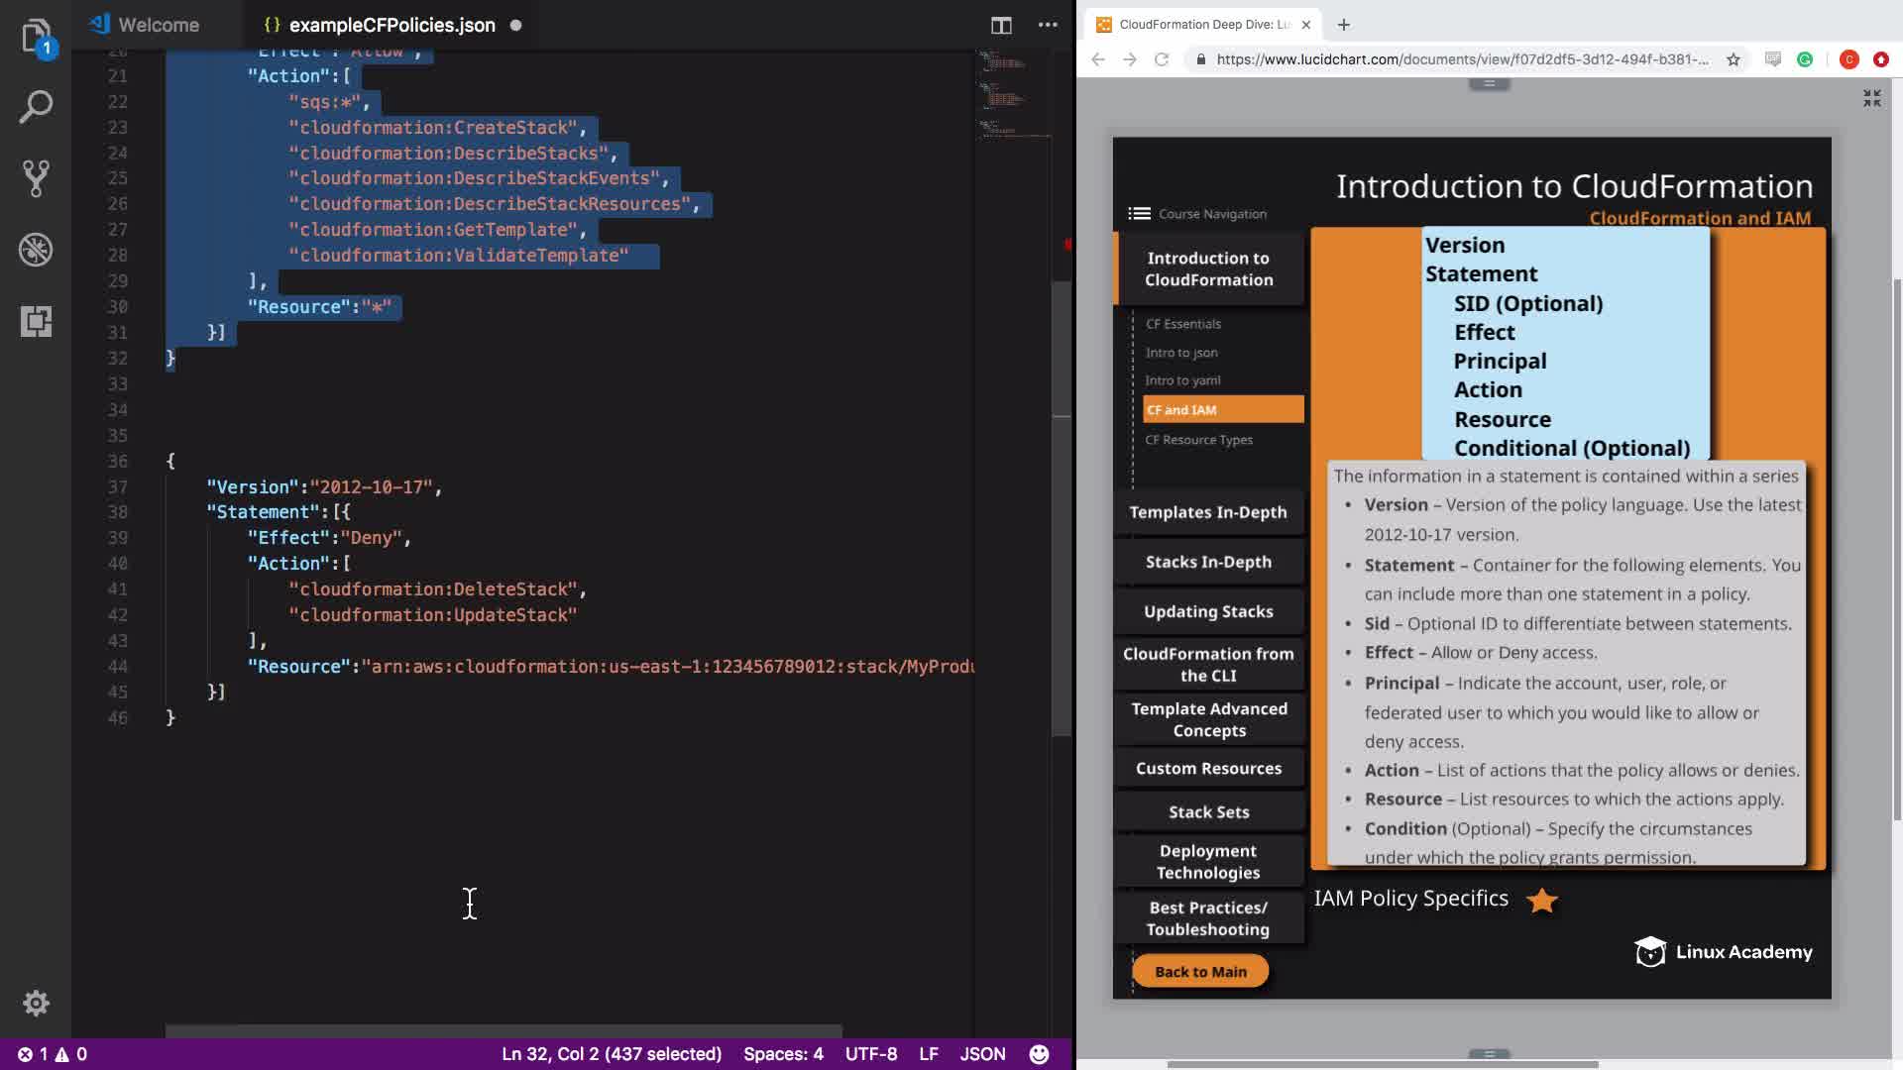Image resolution: width=1903 pixels, height=1070 pixels.
Task: Click the Back to Main button
Action: coord(1200,971)
